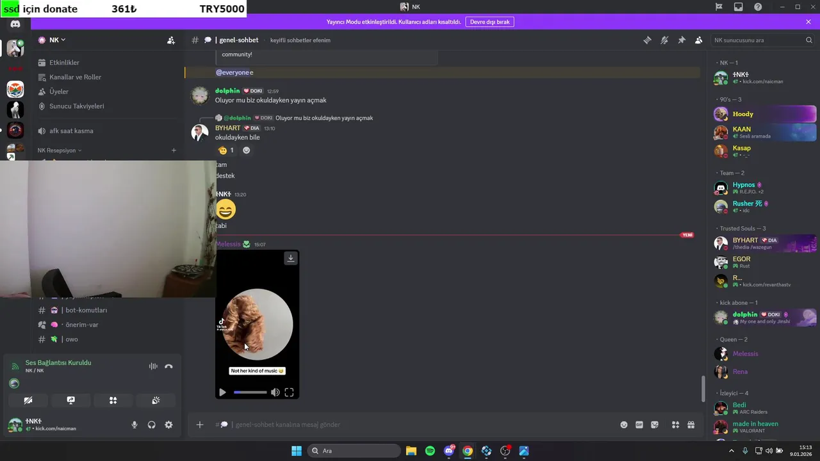This screenshot has height=461, width=820.
Task: Open the checkpoint flag icon in title bar
Action: (719, 7)
